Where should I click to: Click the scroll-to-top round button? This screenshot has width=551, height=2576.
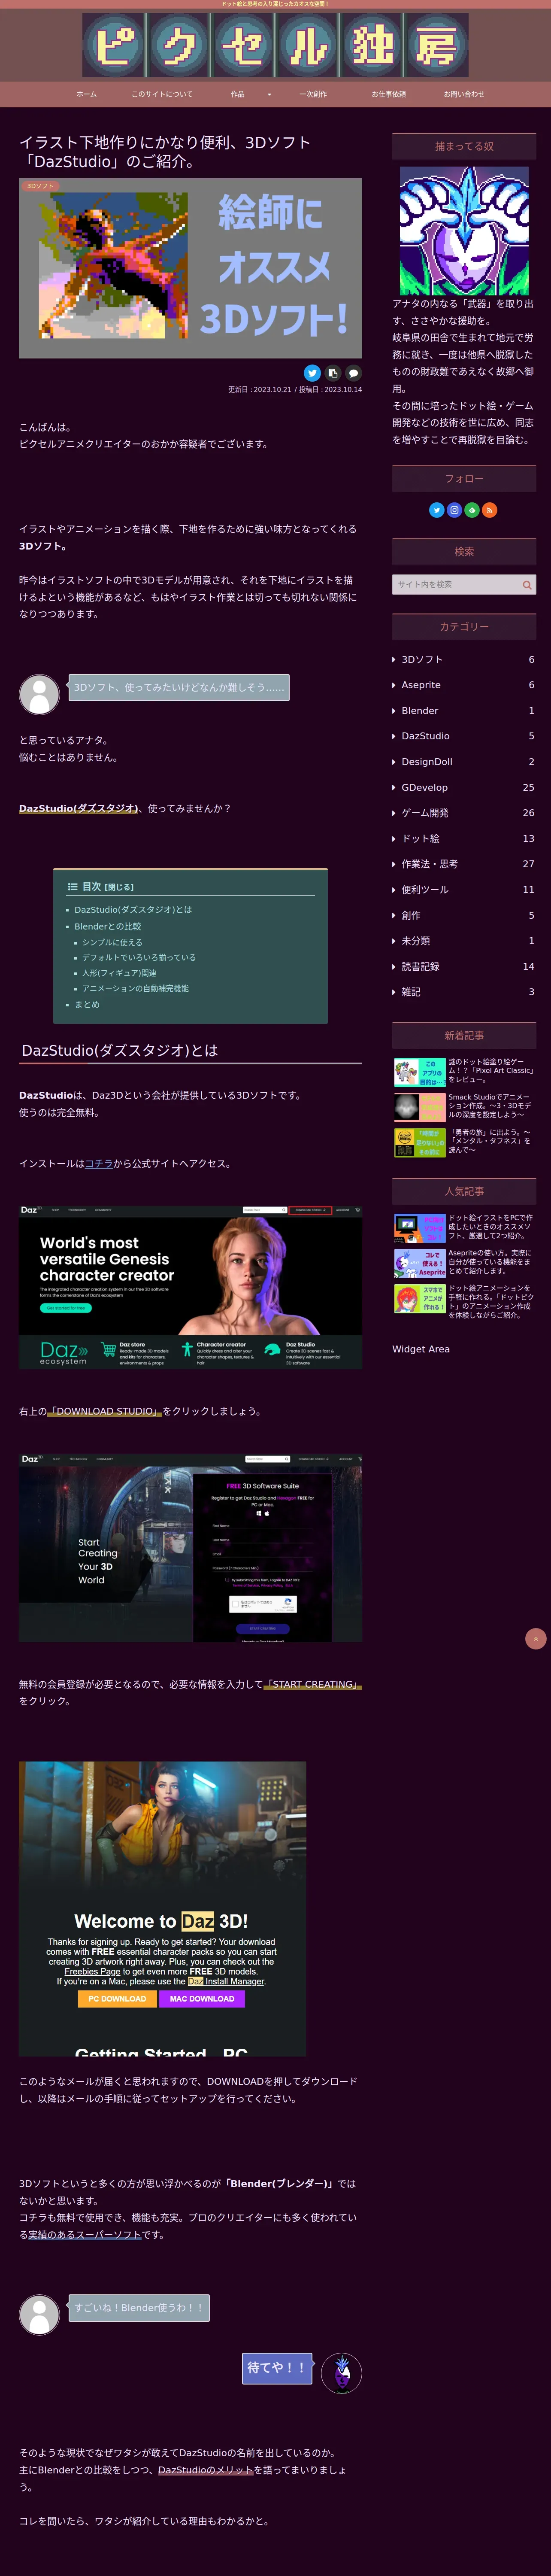[x=536, y=1639]
